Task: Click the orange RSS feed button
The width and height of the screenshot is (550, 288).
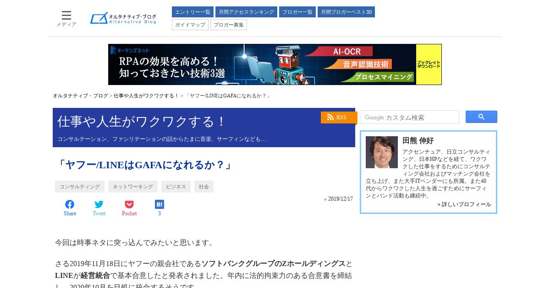Action: (339, 117)
